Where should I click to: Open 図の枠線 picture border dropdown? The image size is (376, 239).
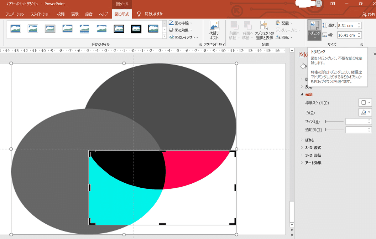pos(181,23)
